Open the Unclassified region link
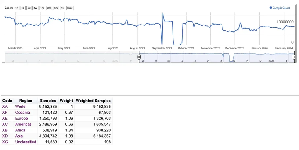The height and width of the screenshot is (150, 299). tap(26, 142)
